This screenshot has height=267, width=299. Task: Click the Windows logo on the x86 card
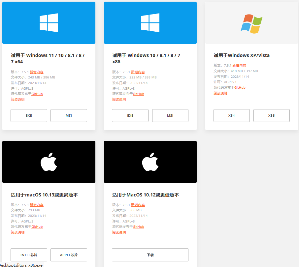tap(150, 23)
